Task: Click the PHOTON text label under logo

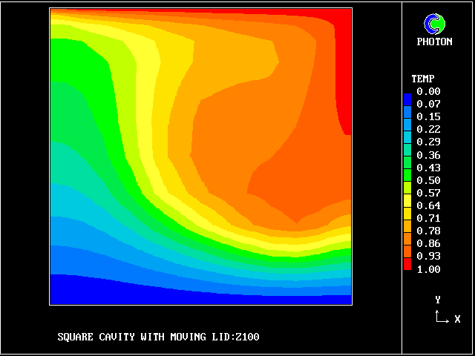Action: [434, 42]
